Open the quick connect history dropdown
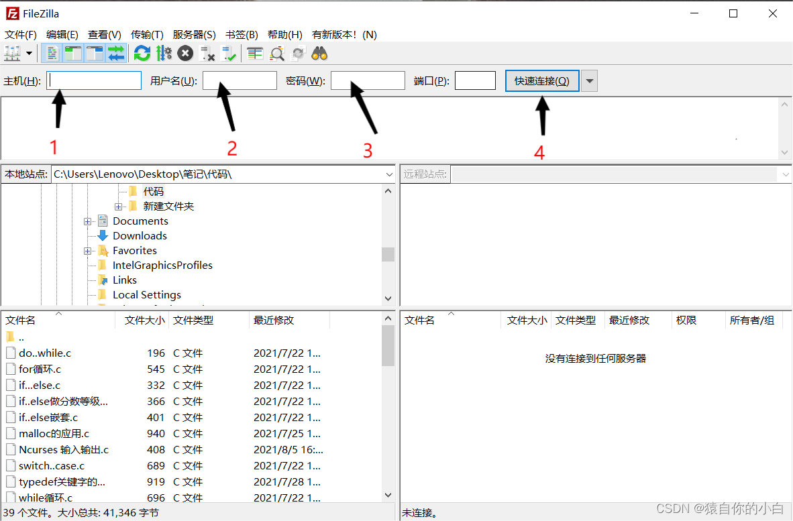This screenshot has height=521, width=793. [x=589, y=81]
